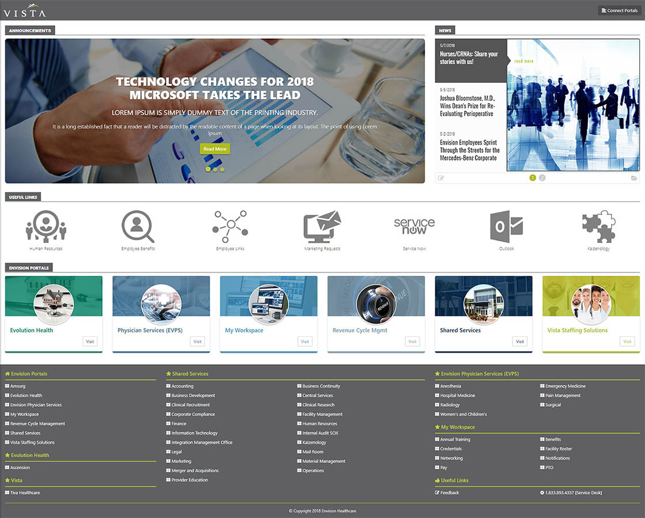Click Read More on announcement banner

tap(215, 148)
